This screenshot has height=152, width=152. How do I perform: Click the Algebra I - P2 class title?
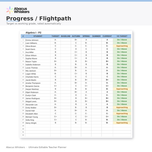point(33,33)
